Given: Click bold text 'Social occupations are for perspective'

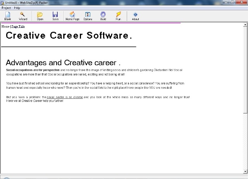Looking at the screenshot, I should (x=33, y=70).
